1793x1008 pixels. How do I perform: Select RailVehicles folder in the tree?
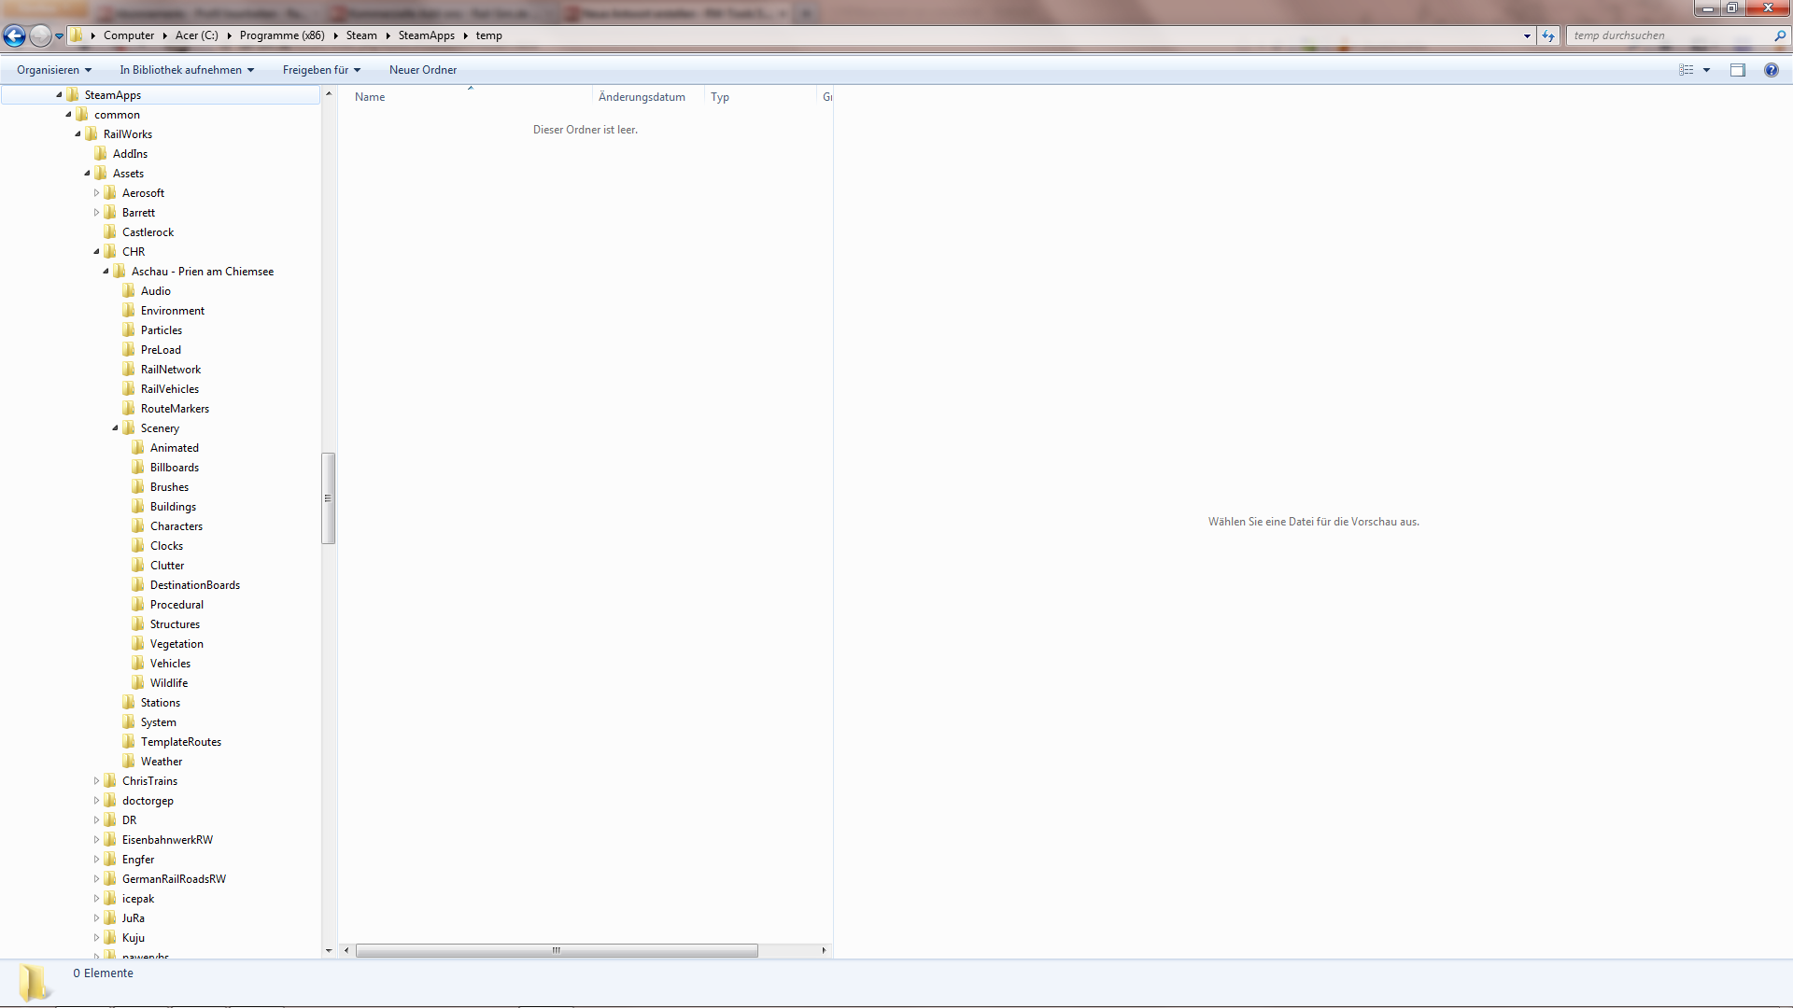[169, 389]
